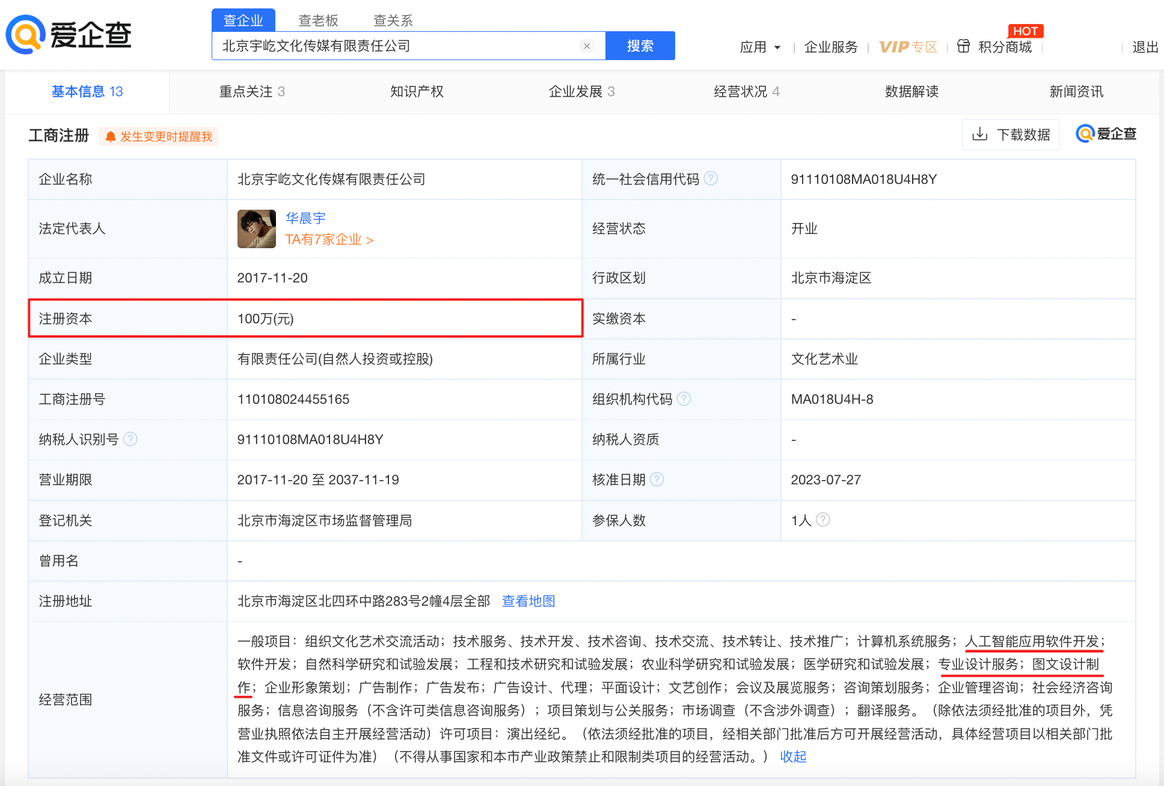Click the 2017-11-20 至 2037-11-19 business term
1164x786 pixels.
pyautogui.click(x=318, y=480)
